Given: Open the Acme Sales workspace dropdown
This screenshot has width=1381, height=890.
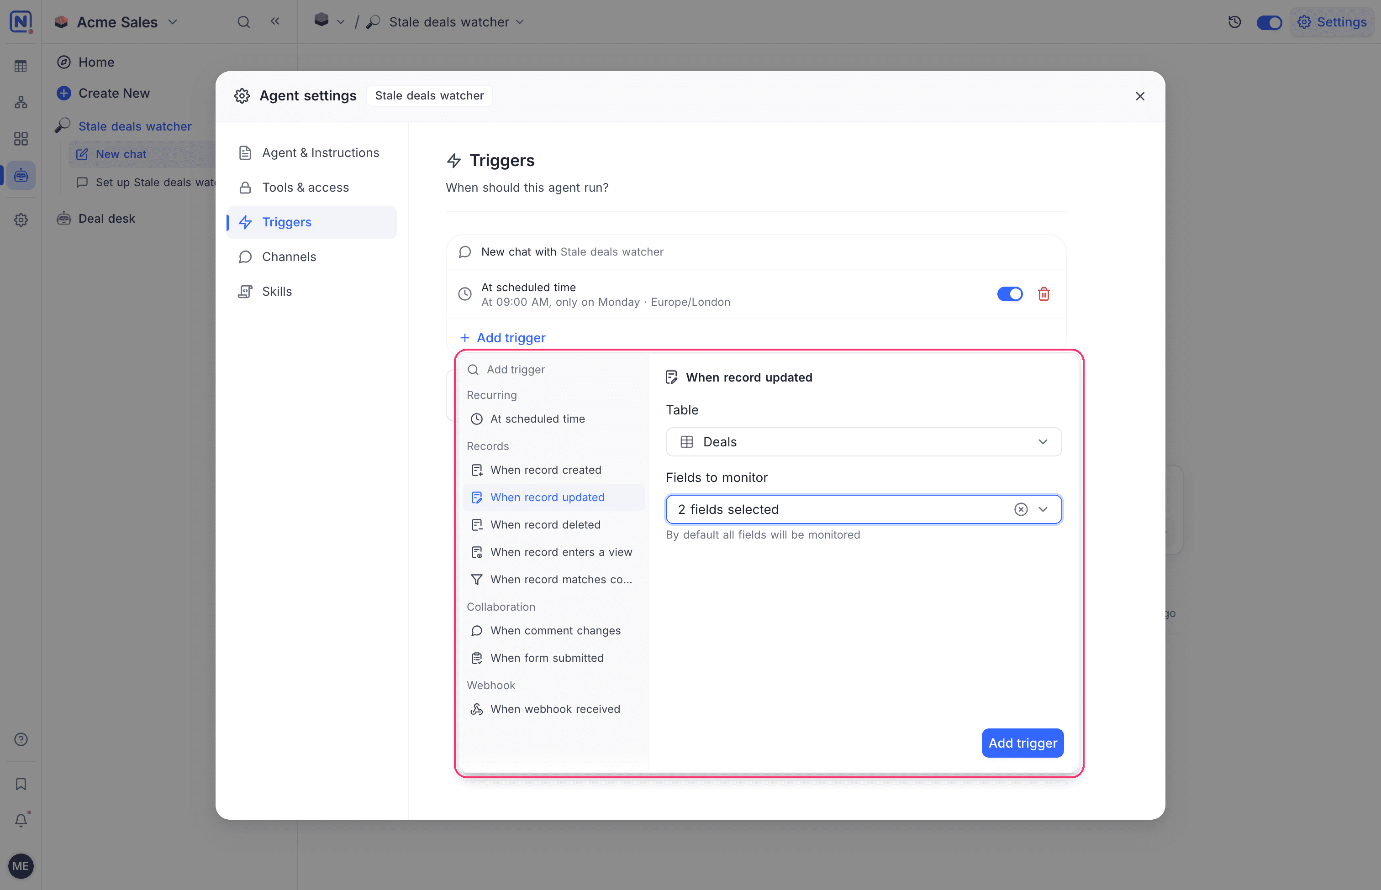Looking at the screenshot, I should pos(116,22).
